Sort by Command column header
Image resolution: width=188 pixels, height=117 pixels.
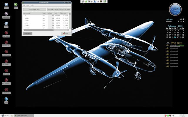click(33, 13)
